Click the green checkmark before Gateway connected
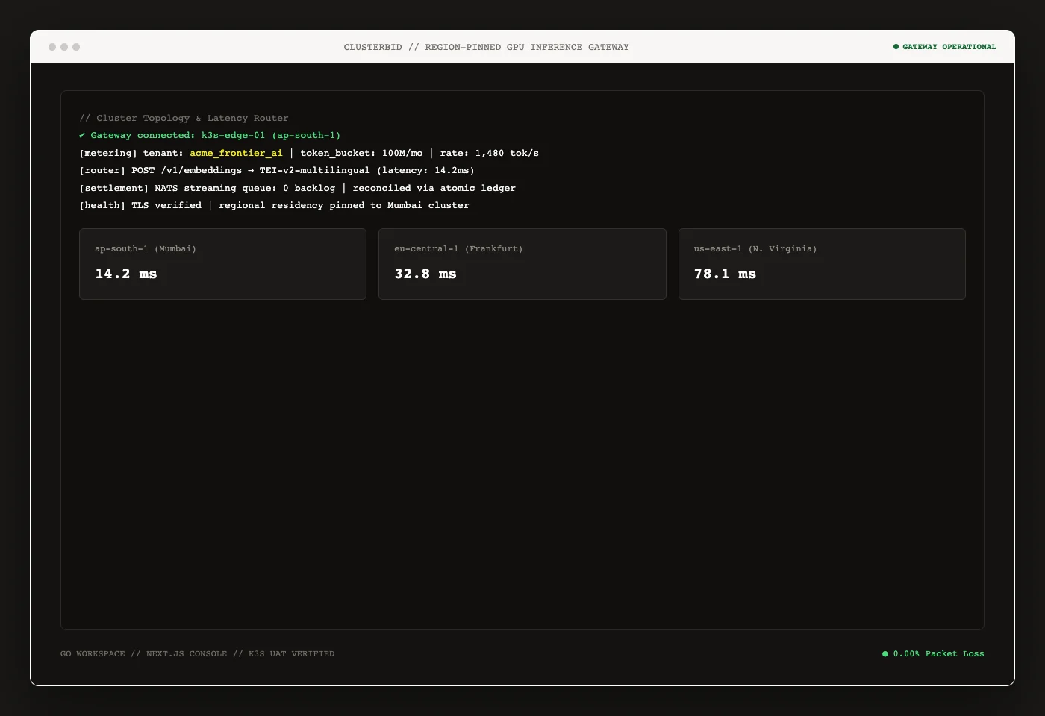Image resolution: width=1045 pixels, height=716 pixels. click(x=82, y=135)
